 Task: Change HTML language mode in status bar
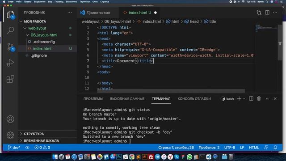(x=254, y=148)
